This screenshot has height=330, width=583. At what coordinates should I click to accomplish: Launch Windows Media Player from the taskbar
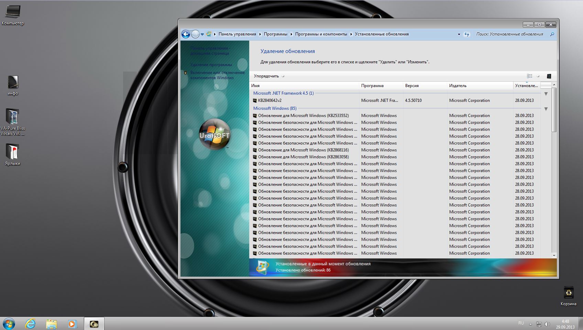(x=72, y=324)
